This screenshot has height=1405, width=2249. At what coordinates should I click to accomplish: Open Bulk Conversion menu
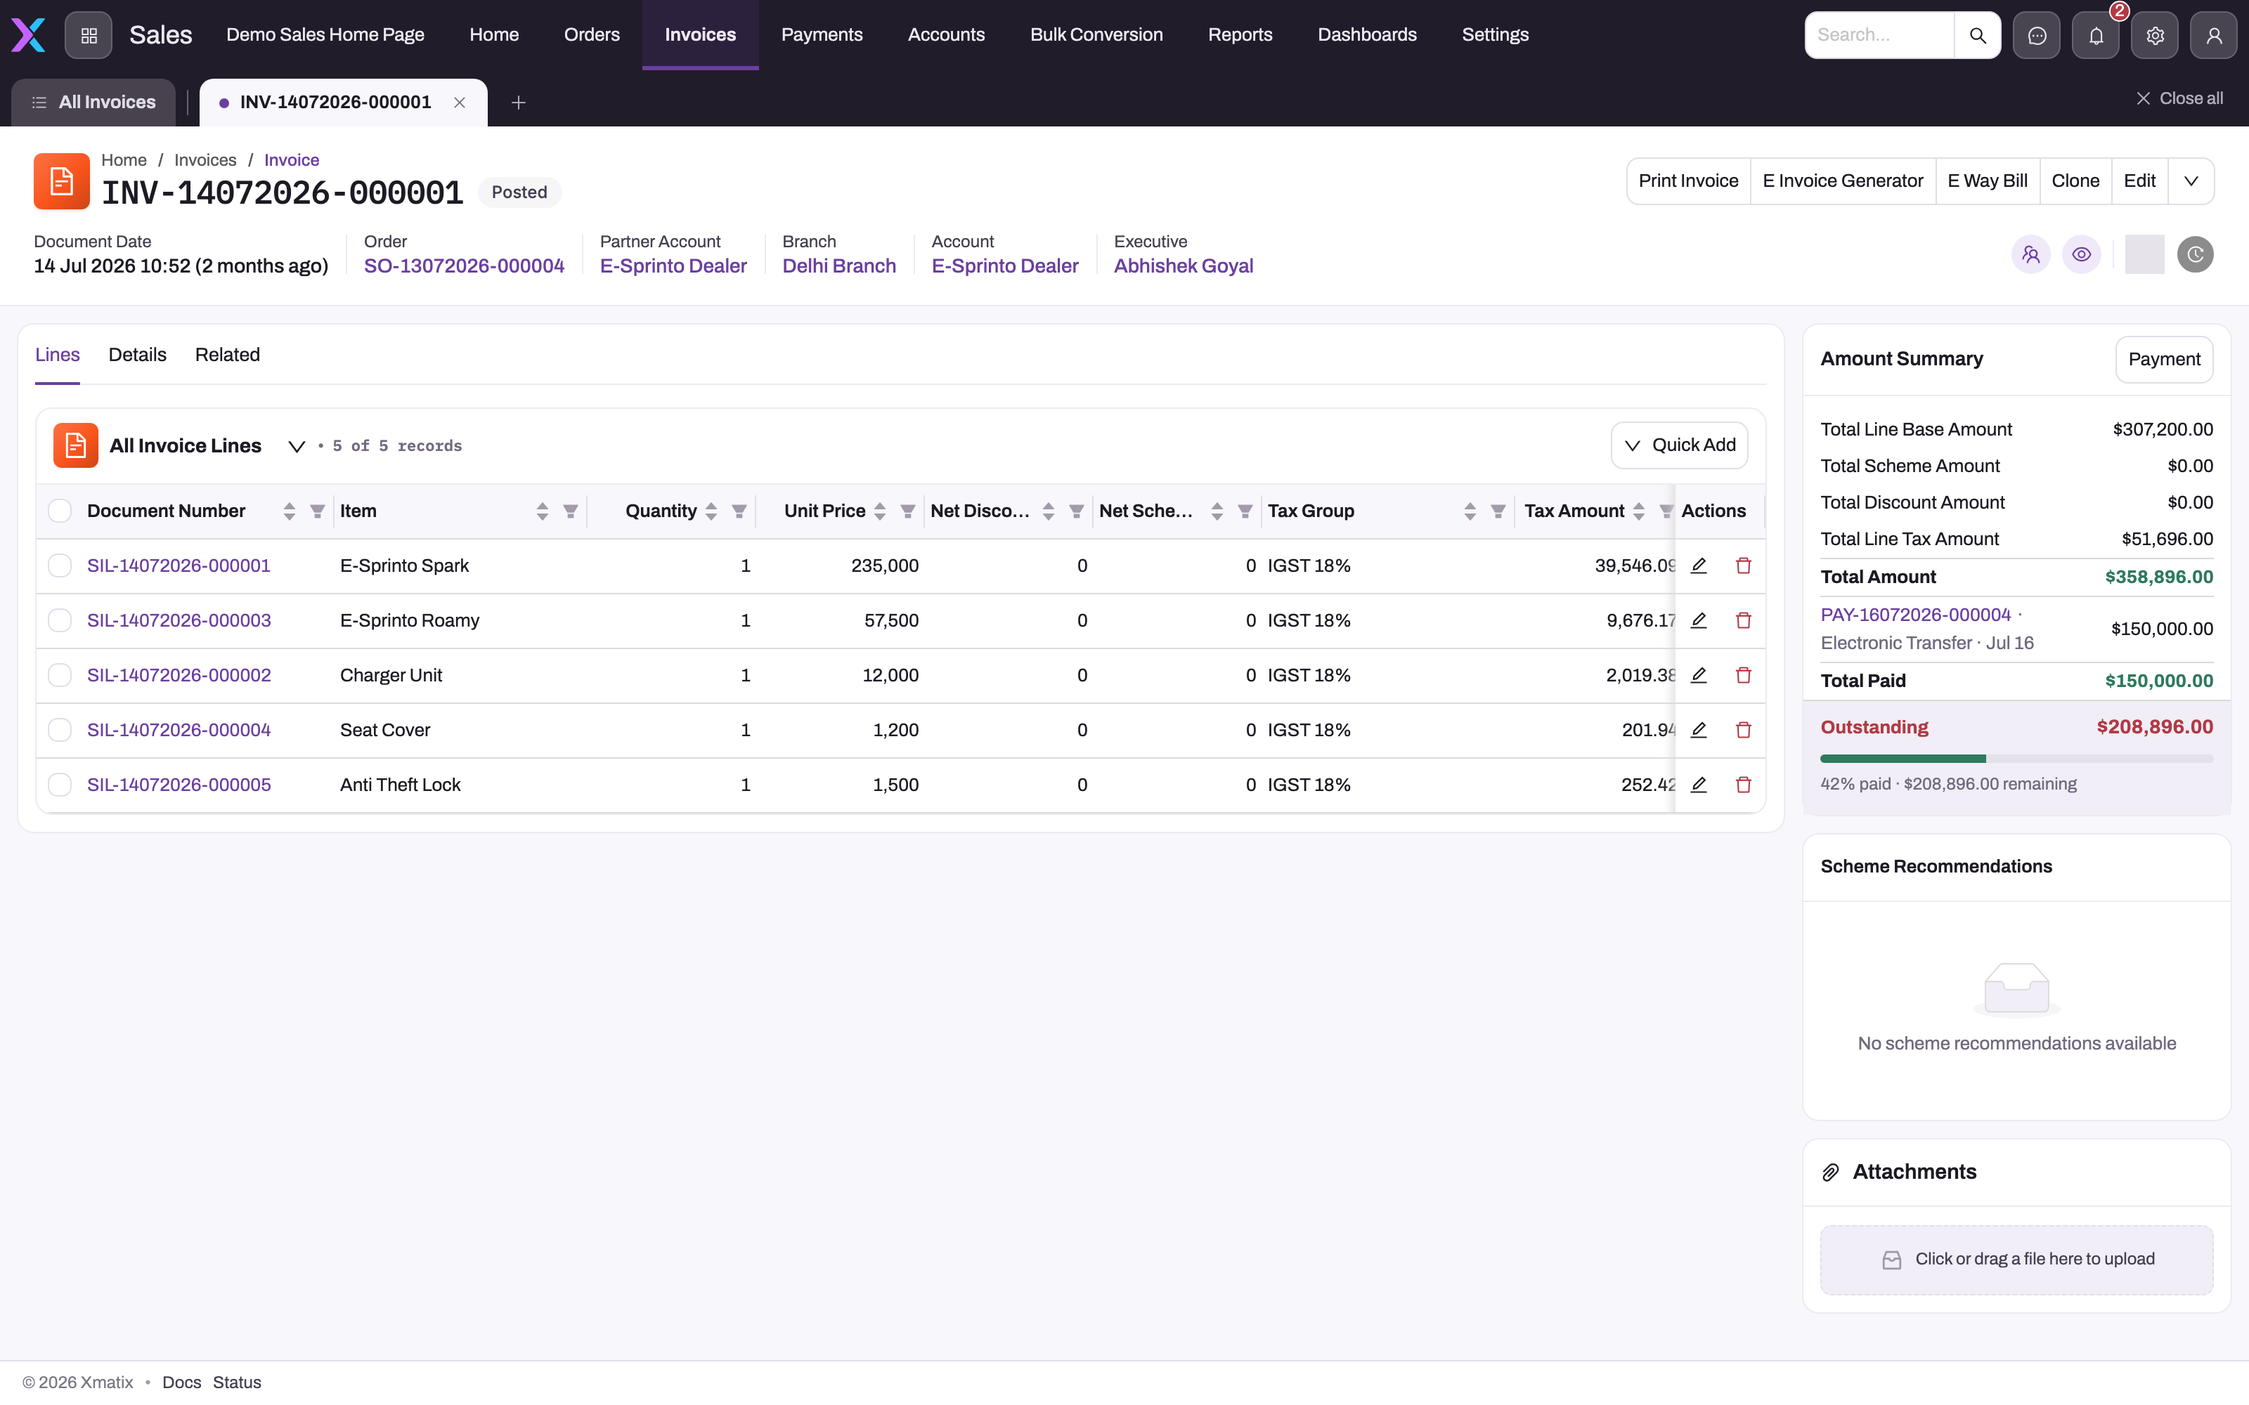(x=1096, y=34)
